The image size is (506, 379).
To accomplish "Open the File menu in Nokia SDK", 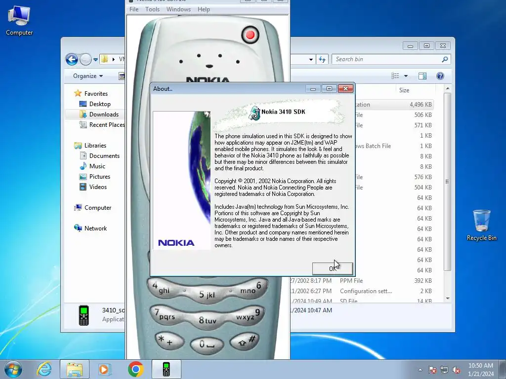I will click(x=134, y=9).
